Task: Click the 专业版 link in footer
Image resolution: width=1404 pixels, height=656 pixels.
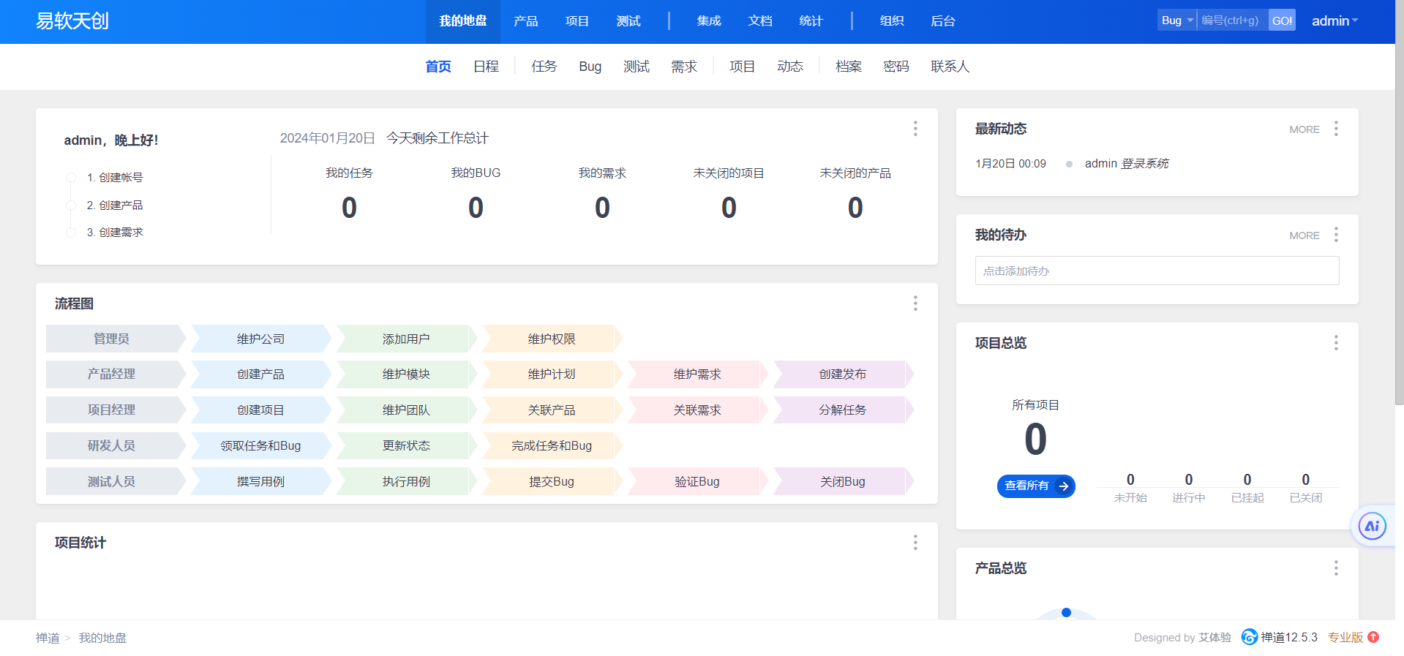Action: click(1345, 638)
